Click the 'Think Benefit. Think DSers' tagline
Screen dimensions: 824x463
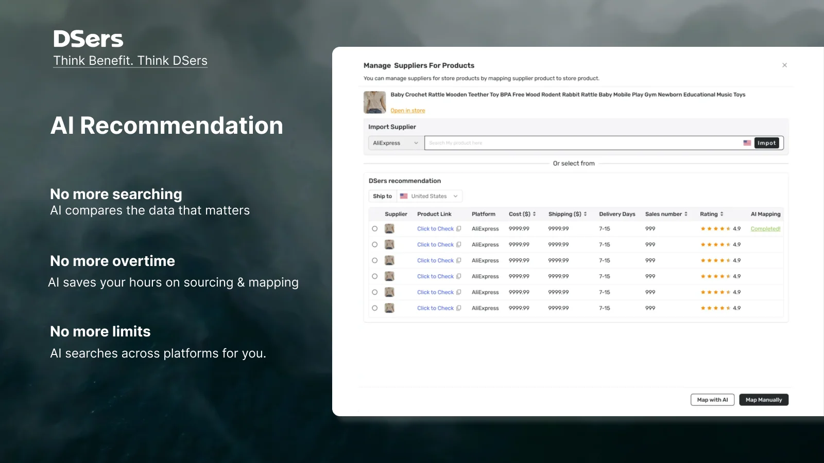pos(130,61)
